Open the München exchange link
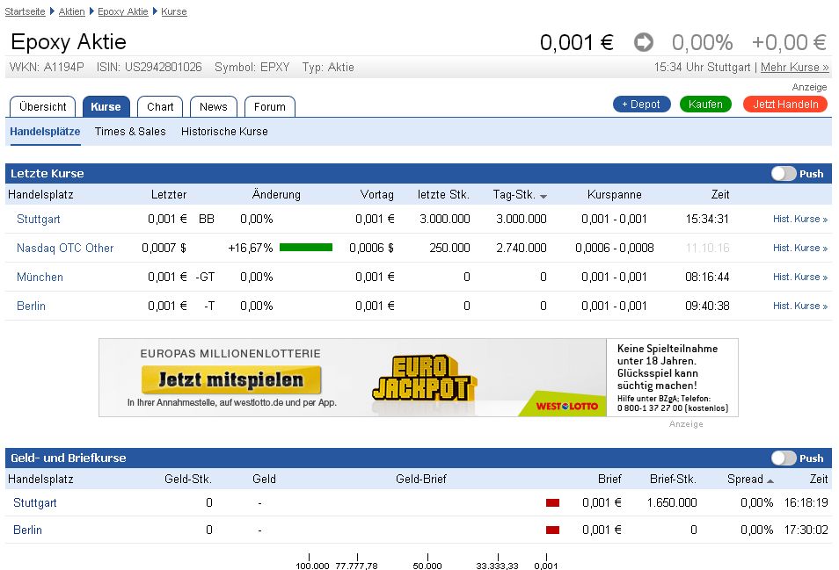The width and height of the screenshot is (839, 570). tap(40, 277)
